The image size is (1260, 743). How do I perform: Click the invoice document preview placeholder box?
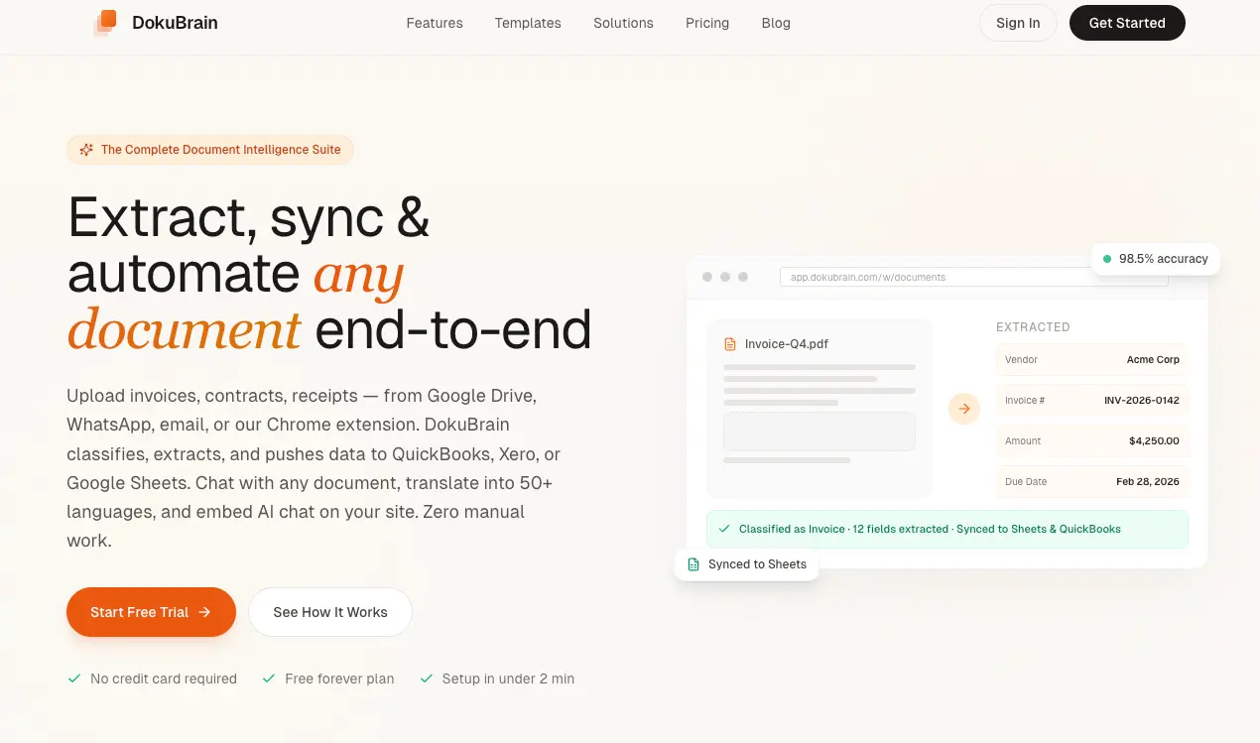[819, 432]
